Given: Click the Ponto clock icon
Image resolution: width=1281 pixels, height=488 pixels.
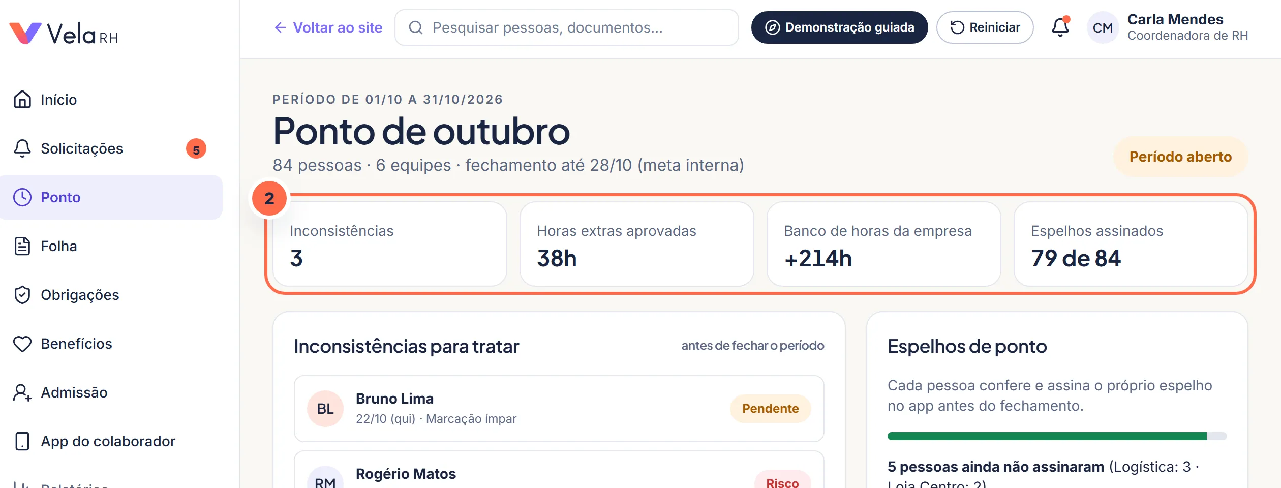Looking at the screenshot, I should pos(22,197).
